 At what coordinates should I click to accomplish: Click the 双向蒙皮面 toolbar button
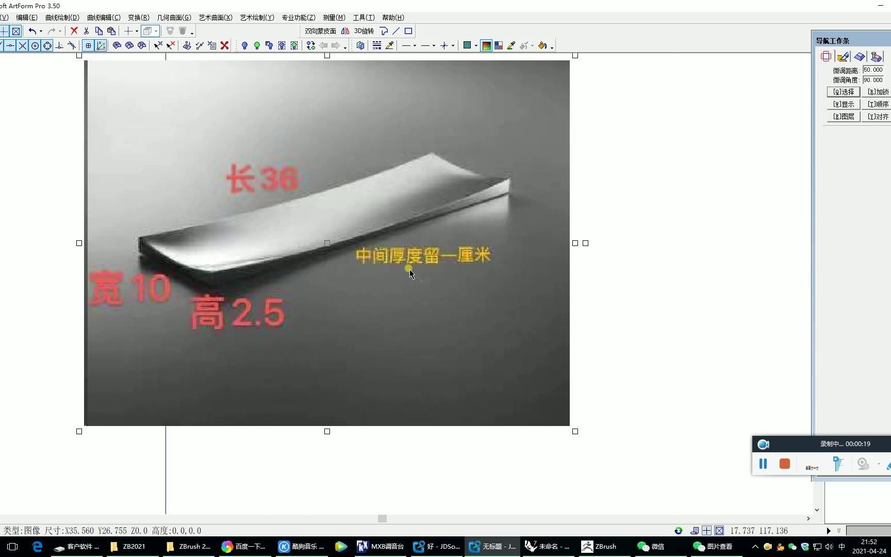320,31
